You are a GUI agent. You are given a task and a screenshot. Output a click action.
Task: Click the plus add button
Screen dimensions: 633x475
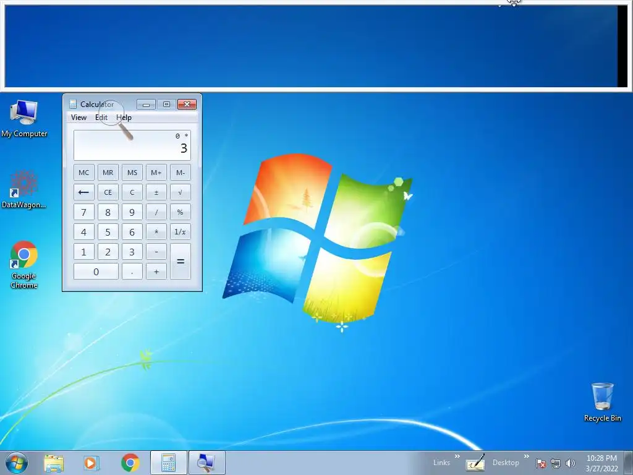pos(156,272)
